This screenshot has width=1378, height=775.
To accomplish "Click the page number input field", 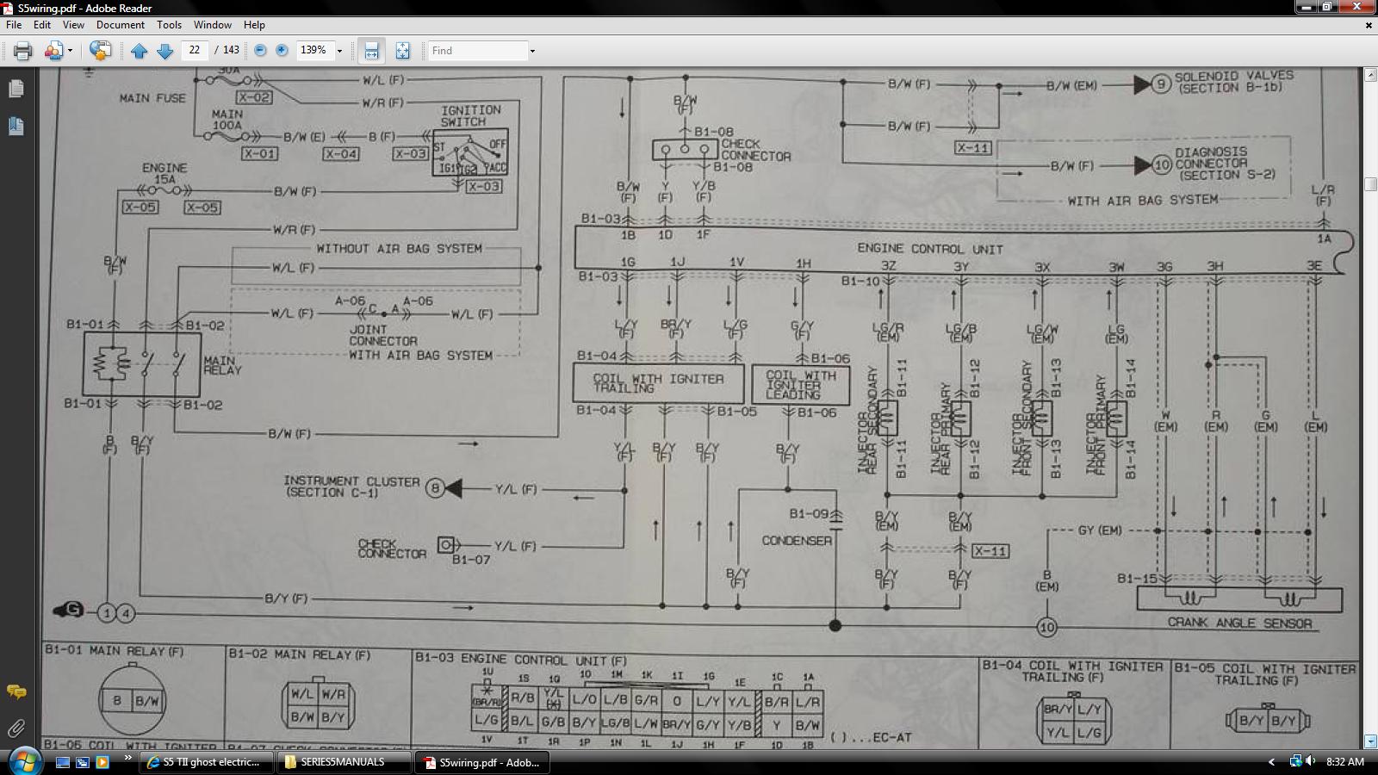I will tap(195, 51).
